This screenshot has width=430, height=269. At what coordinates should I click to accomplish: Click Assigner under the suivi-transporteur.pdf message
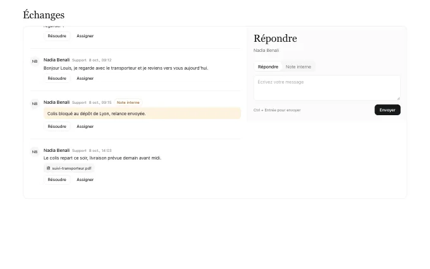pos(85,180)
